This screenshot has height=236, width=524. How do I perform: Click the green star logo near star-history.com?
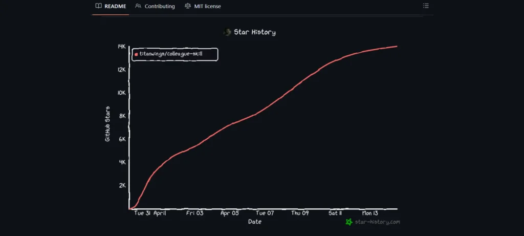pyautogui.click(x=349, y=222)
